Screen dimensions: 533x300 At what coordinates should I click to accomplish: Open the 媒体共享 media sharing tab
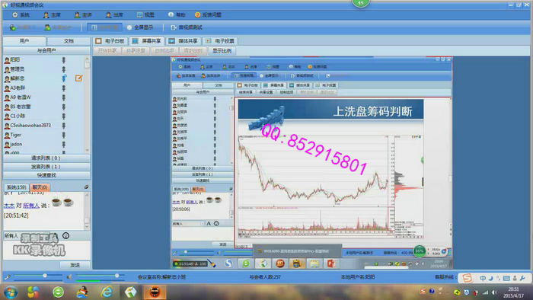(x=184, y=41)
